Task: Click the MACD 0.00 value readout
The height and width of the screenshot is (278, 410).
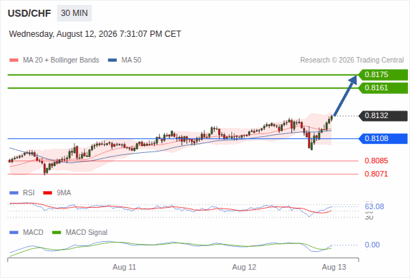Action: coord(372,245)
